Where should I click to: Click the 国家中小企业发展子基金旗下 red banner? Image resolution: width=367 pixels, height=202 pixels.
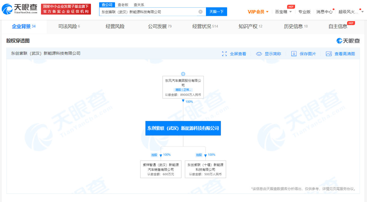(66, 9)
